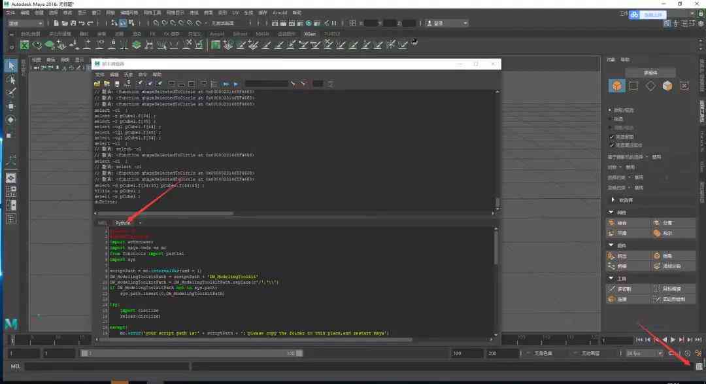The width and height of the screenshot is (706, 384).
Task: Open animation preferences icon beside auto key
Action: 698,353
